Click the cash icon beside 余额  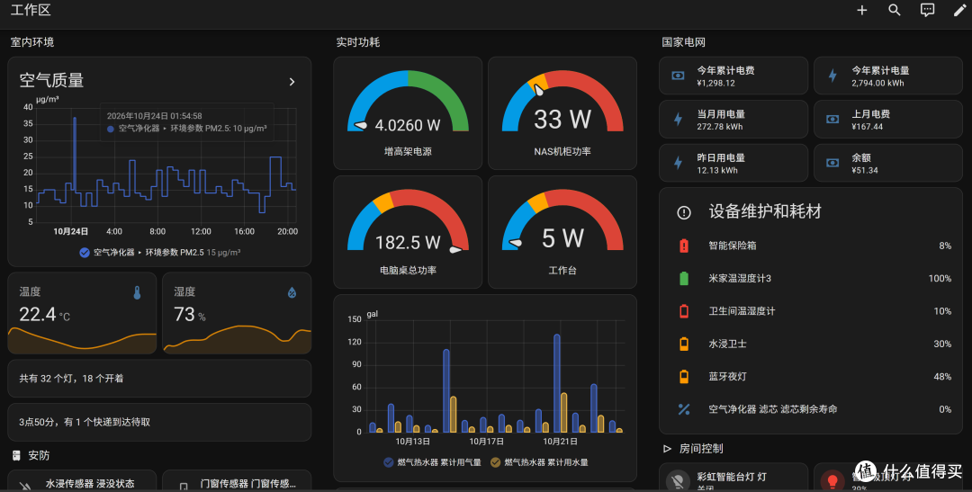832,163
